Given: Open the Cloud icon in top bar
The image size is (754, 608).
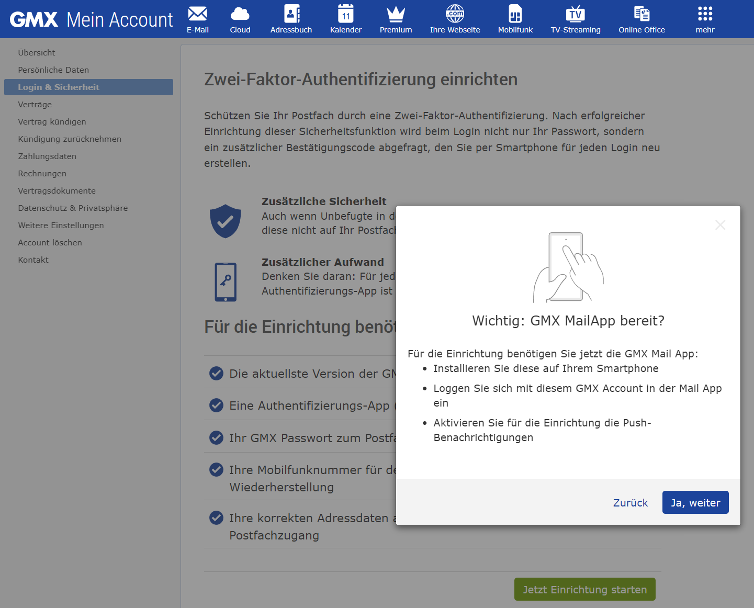Looking at the screenshot, I should point(240,14).
